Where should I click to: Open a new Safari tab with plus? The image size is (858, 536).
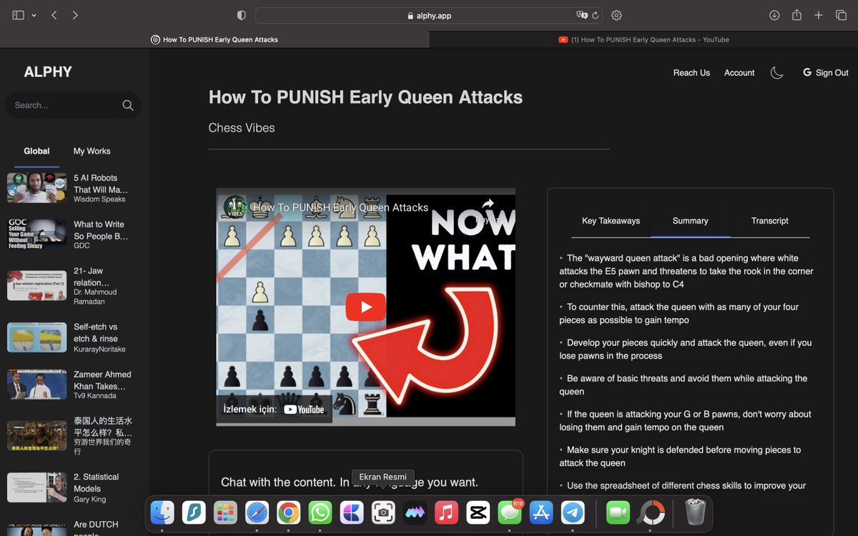pyautogui.click(x=819, y=15)
